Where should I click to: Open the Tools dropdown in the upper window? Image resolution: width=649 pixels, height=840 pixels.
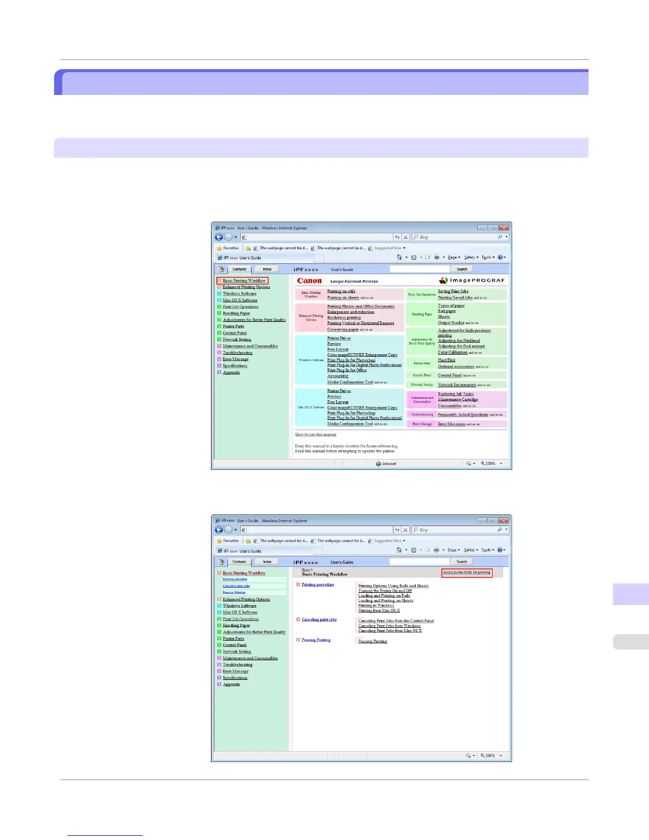tap(488, 257)
